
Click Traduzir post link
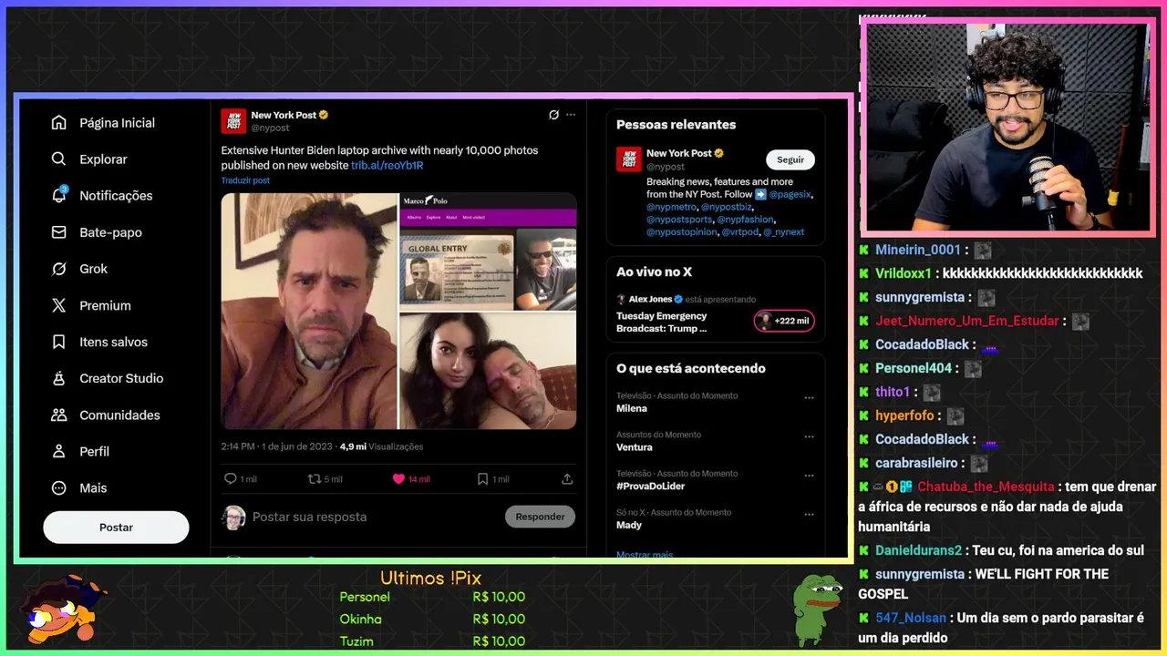[245, 180]
